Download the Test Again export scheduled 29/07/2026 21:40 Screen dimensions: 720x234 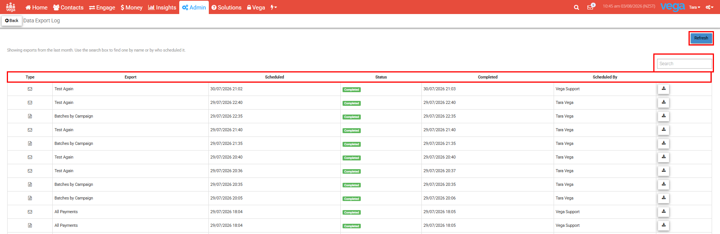click(x=664, y=130)
